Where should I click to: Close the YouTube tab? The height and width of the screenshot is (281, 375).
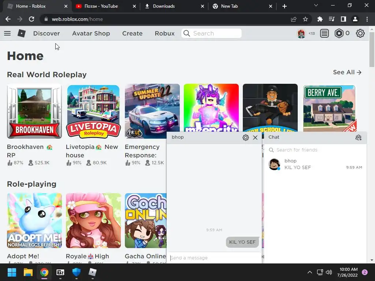[x=134, y=6]
